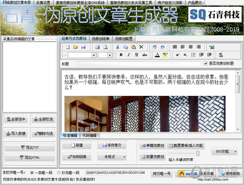Click the superscript x² icon
The image size is (244, 185).
click(x=177, y=55)
